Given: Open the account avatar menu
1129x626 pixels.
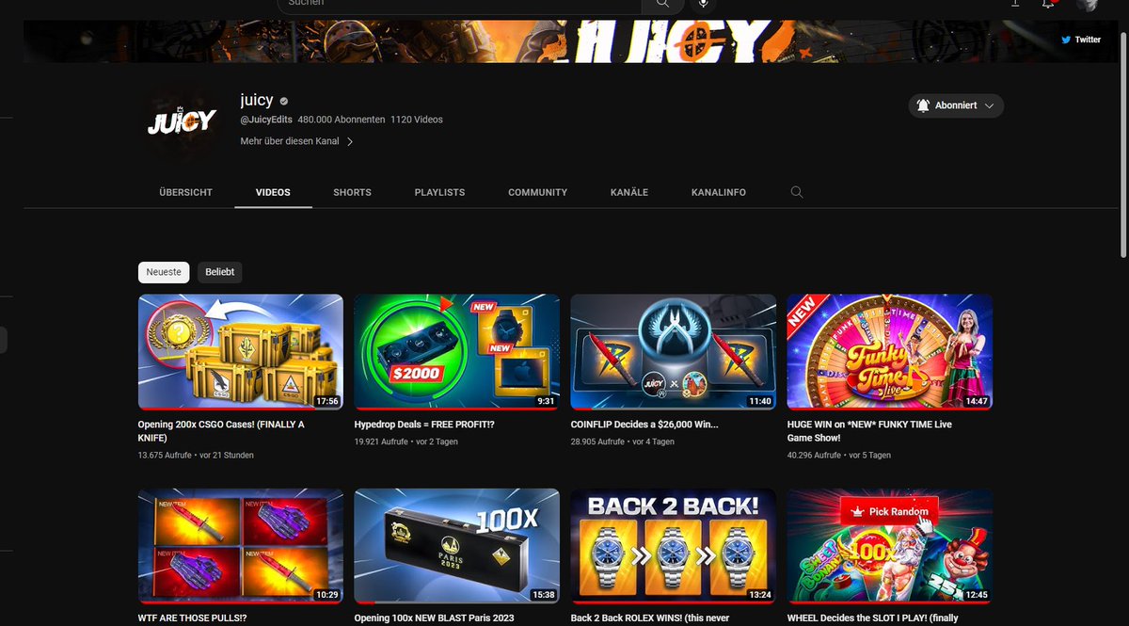Looking at the screenshot, I should (1088, 4).
